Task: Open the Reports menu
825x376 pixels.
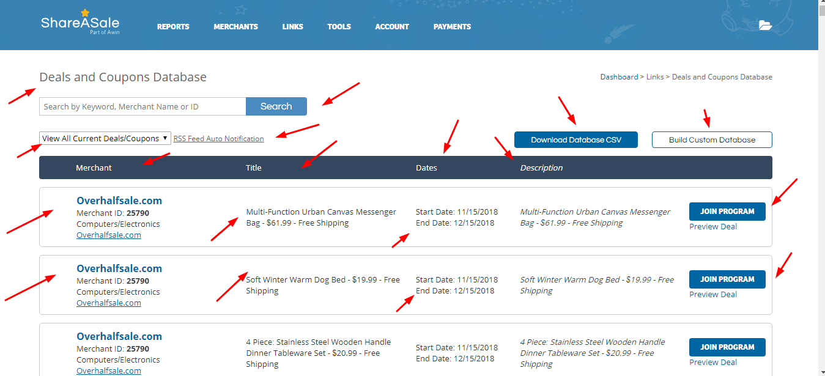Action: tap(173, 27)
